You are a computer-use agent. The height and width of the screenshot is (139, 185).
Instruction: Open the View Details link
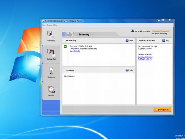[75, 51]
